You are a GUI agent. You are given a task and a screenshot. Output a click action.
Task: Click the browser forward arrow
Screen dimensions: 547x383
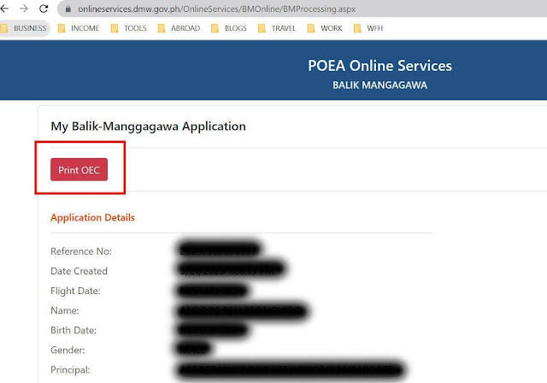coord(24,9)
